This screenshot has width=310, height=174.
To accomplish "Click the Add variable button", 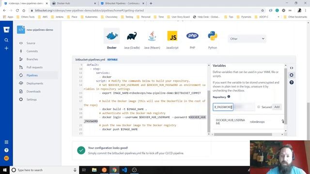I will pos(277,107).
